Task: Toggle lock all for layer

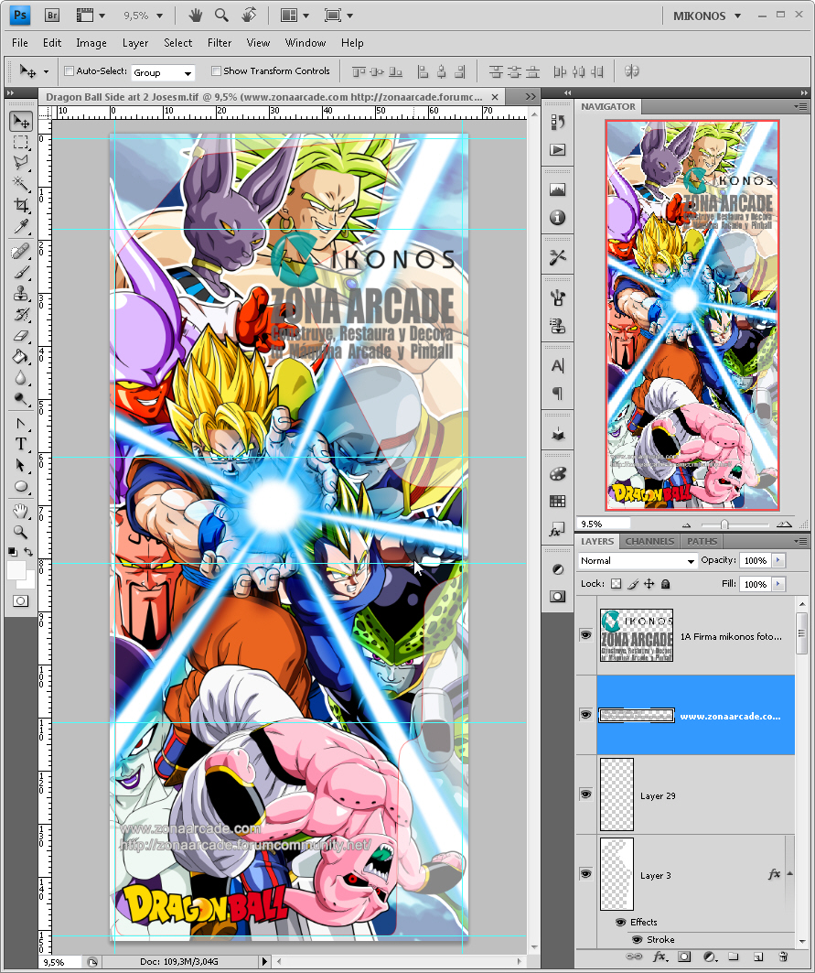Action: [666, 584]
